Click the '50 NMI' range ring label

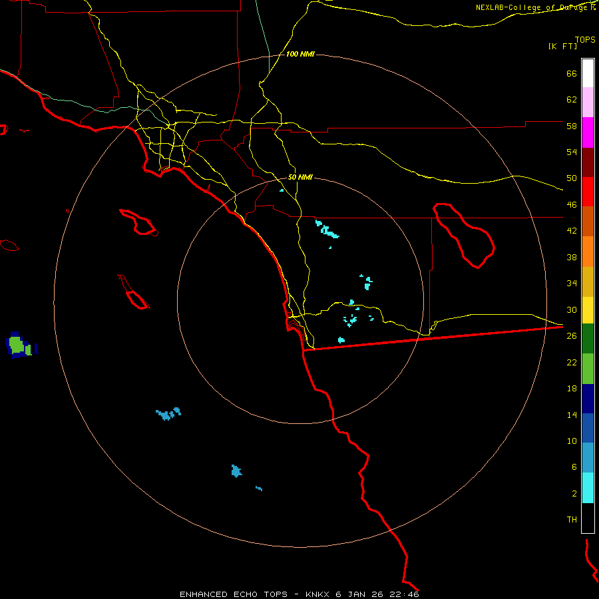click(x=300, y=177)
